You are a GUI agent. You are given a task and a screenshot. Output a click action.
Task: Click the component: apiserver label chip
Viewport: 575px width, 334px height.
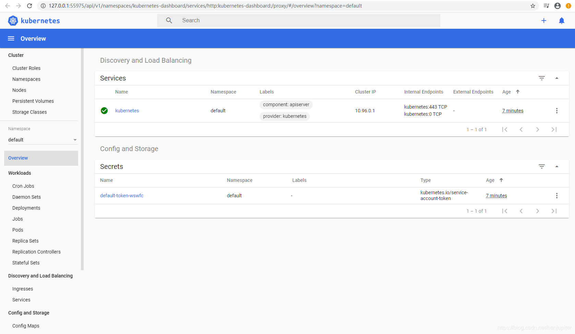coord(286,104)
